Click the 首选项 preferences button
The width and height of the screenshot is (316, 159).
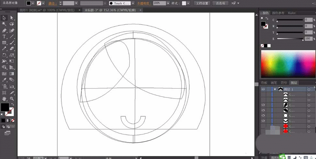(221, 3)
